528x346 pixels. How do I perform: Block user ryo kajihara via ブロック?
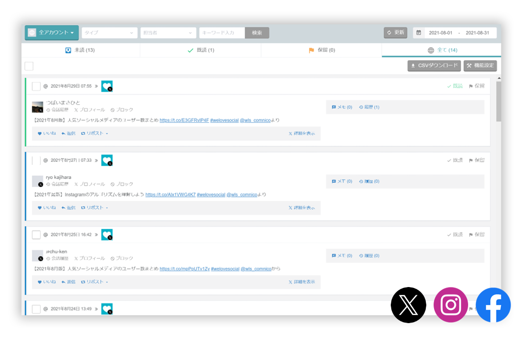click(x=122, y=184)
